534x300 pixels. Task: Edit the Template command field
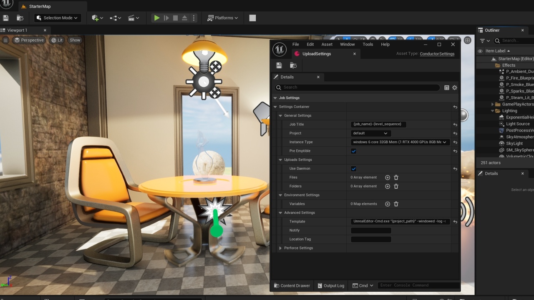[400, 221]
